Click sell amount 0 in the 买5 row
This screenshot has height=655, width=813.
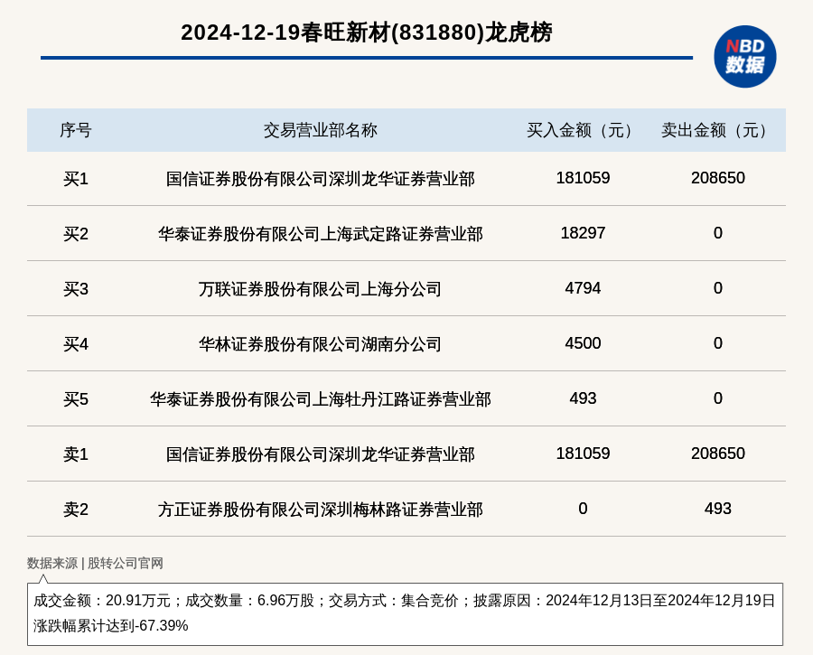[717, 398]
